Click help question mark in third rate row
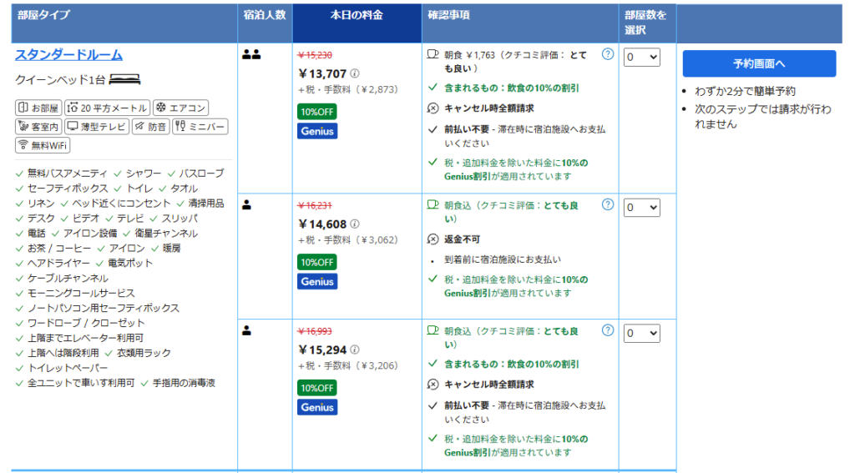The width and height of the screenshot is (855, 473). click(x=608, y=330)
